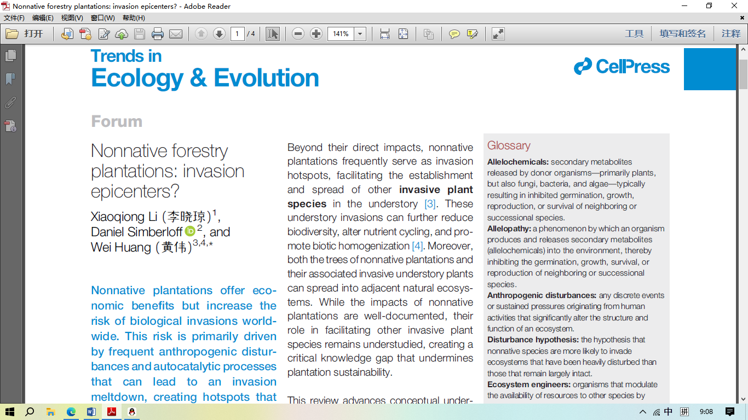This screenshot has width=748, height=420.
Task: Show the Attachments paperclip panel
Action: click(10, 103)
